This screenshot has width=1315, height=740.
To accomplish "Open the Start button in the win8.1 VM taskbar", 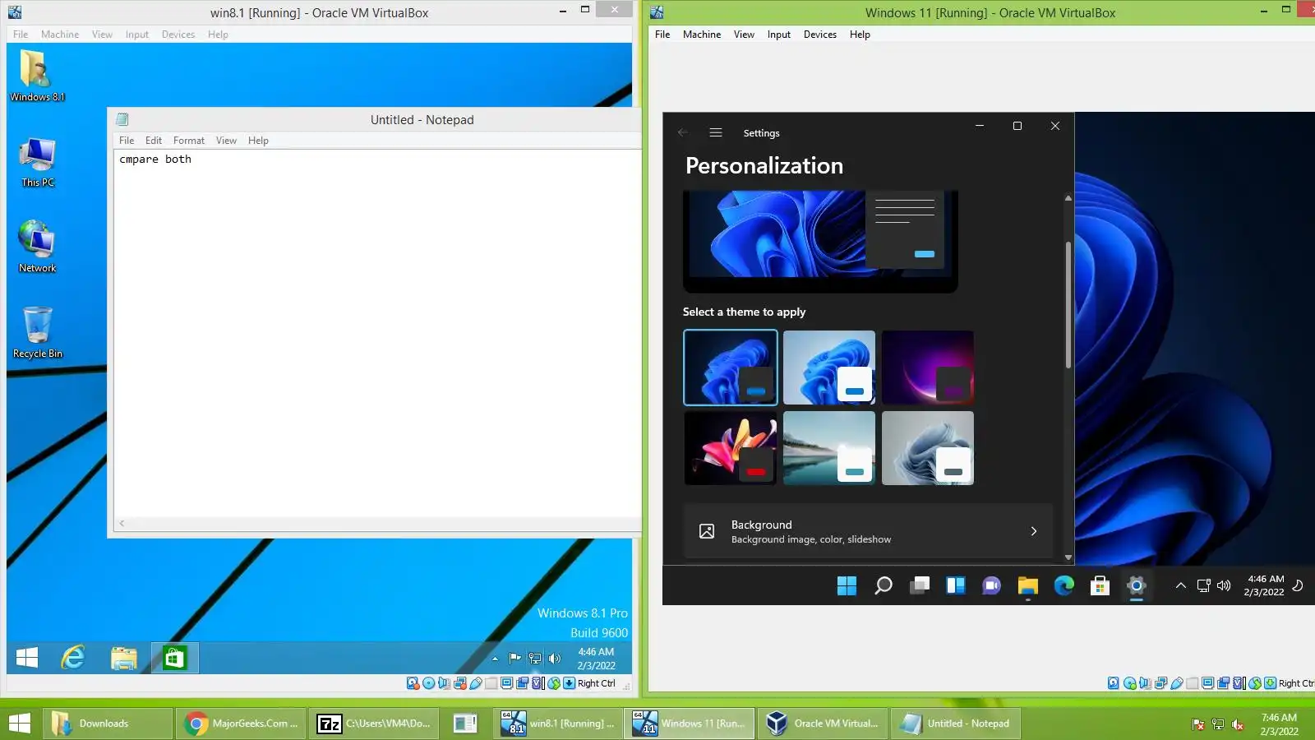I will click(27, 658).
